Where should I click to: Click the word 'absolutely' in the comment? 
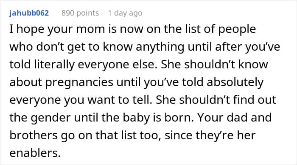[235, 82]
